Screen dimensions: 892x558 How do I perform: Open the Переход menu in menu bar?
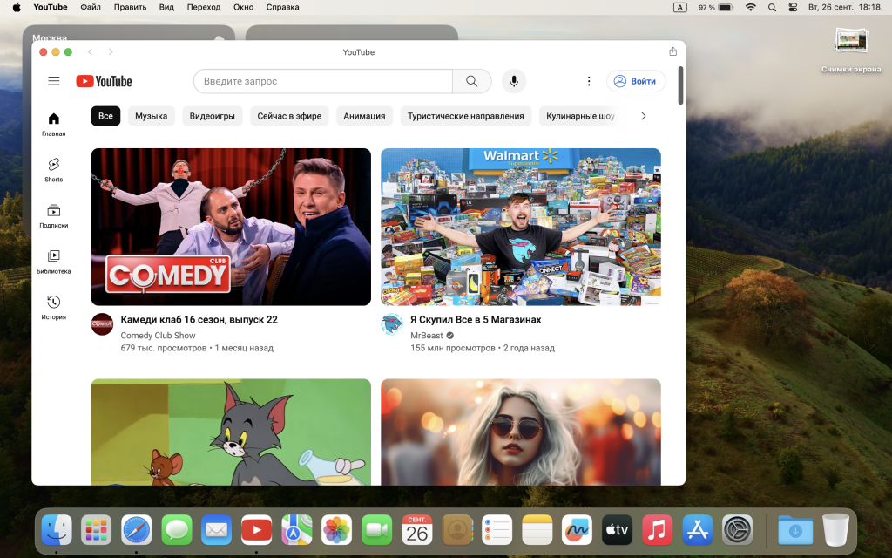tap(204, 7)
